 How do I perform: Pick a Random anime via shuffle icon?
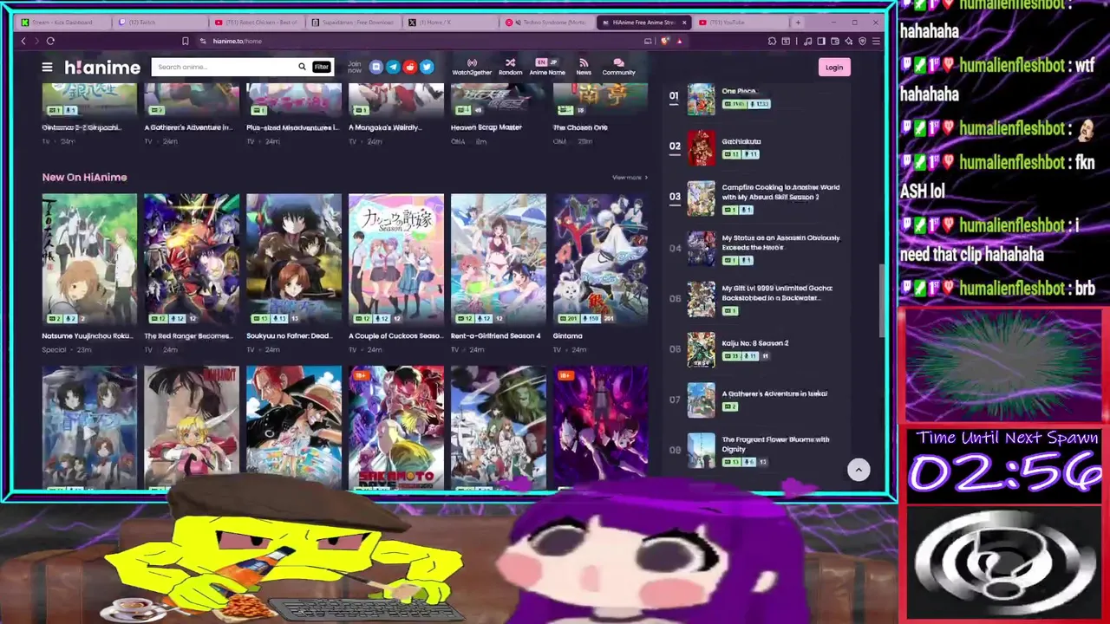pos(510,67)
